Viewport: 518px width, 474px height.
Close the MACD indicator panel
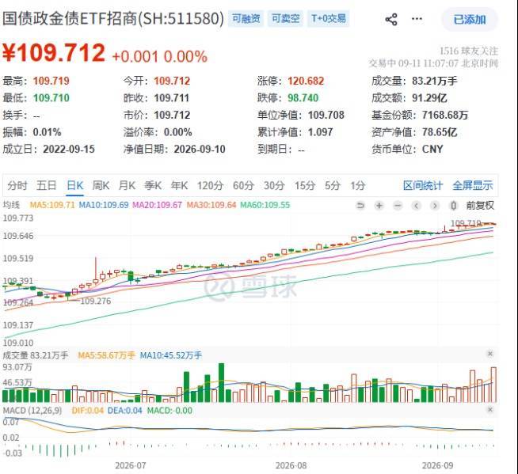pyautogui.click(x=490, y=410)
